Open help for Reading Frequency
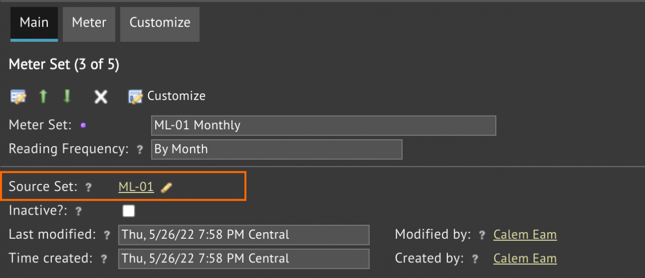 [x=140, y=150]
